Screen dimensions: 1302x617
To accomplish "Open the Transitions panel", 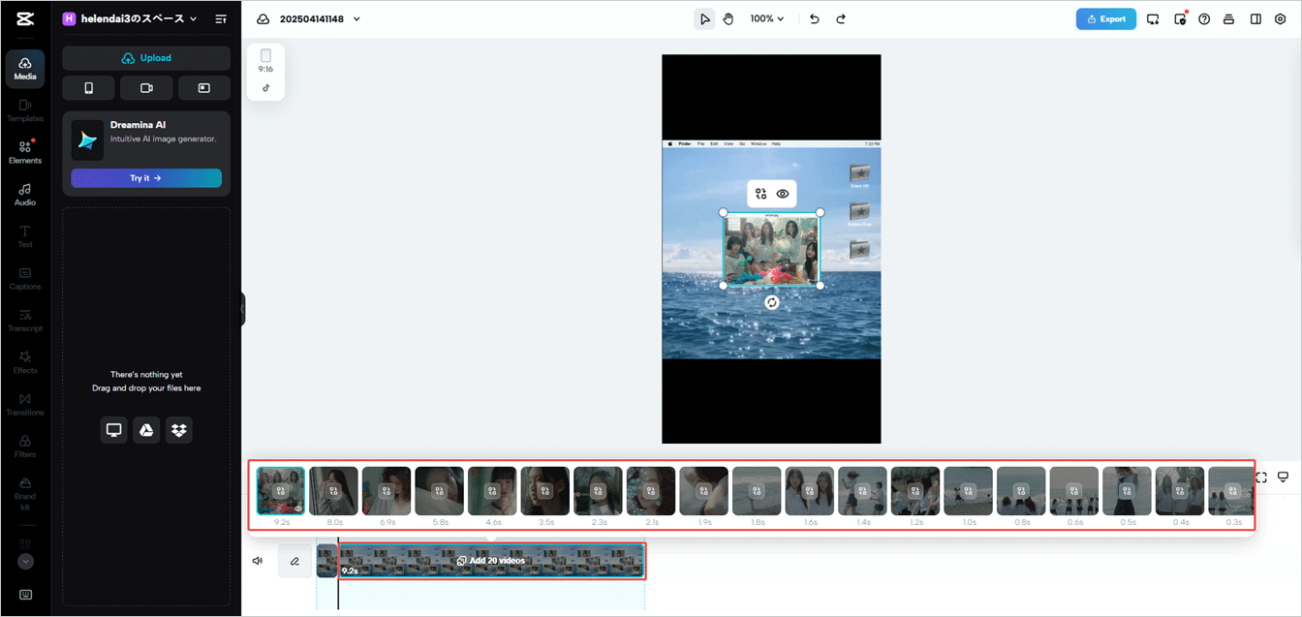I will click(25, 405).
